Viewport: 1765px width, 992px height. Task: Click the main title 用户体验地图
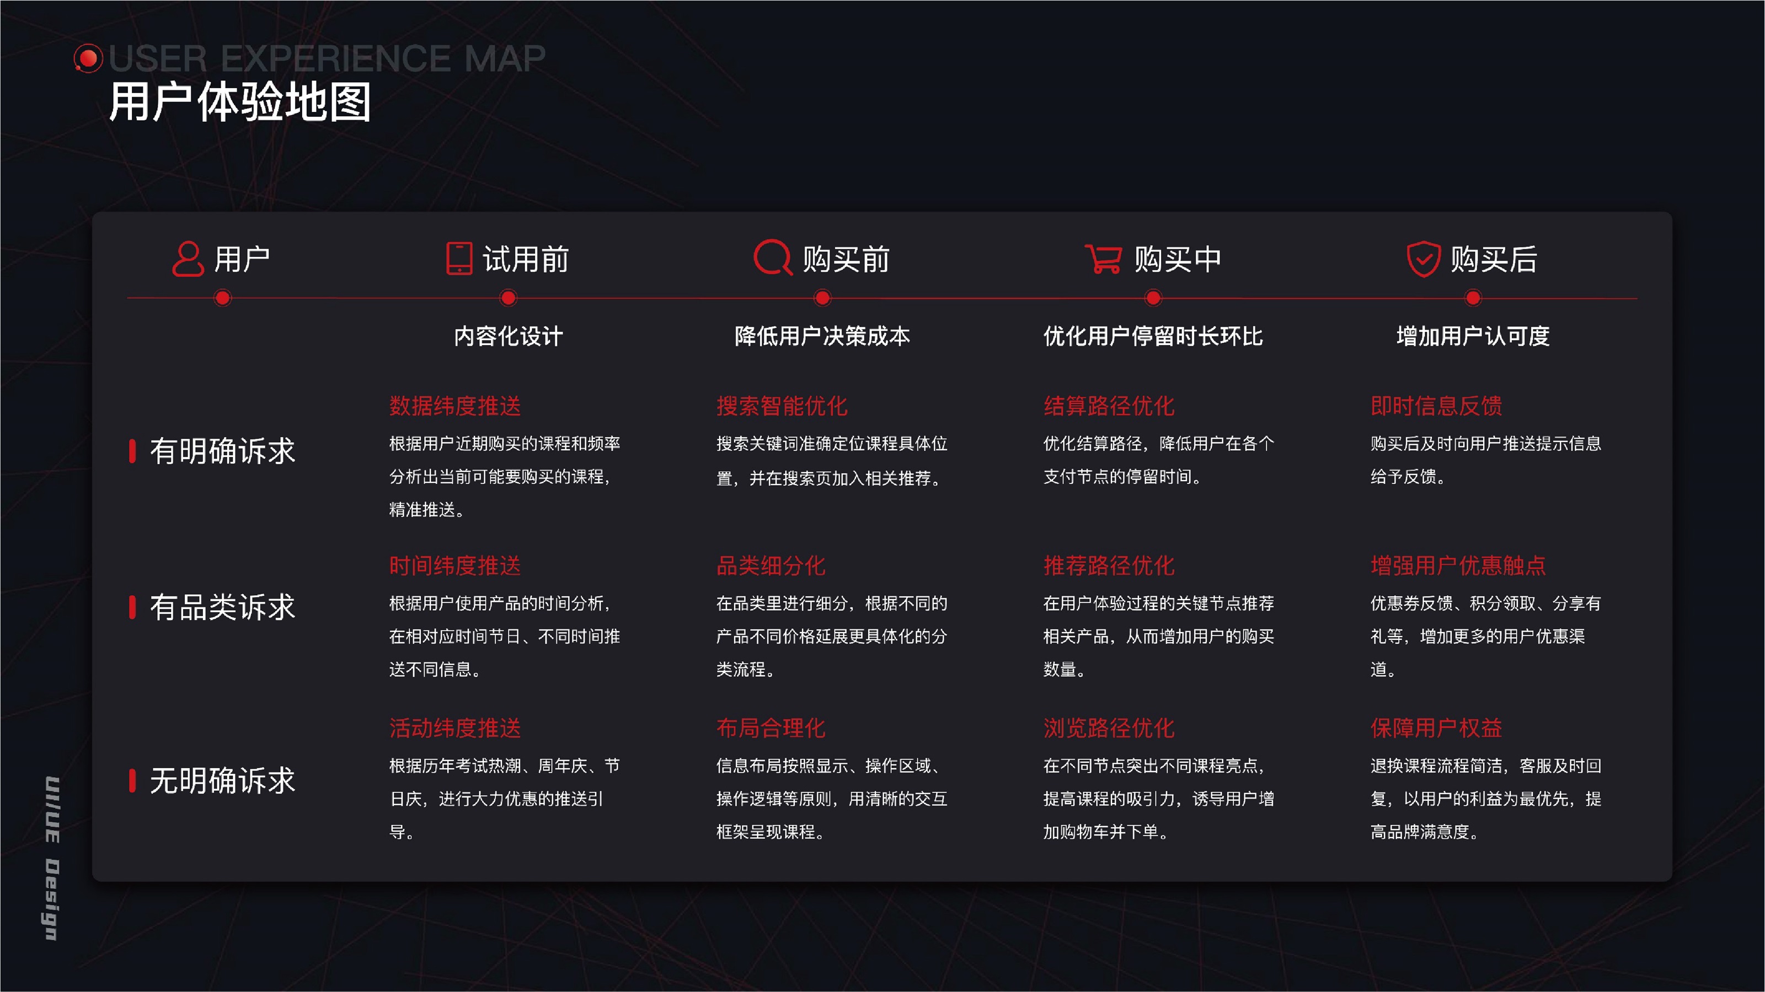(x=240, y=103)
